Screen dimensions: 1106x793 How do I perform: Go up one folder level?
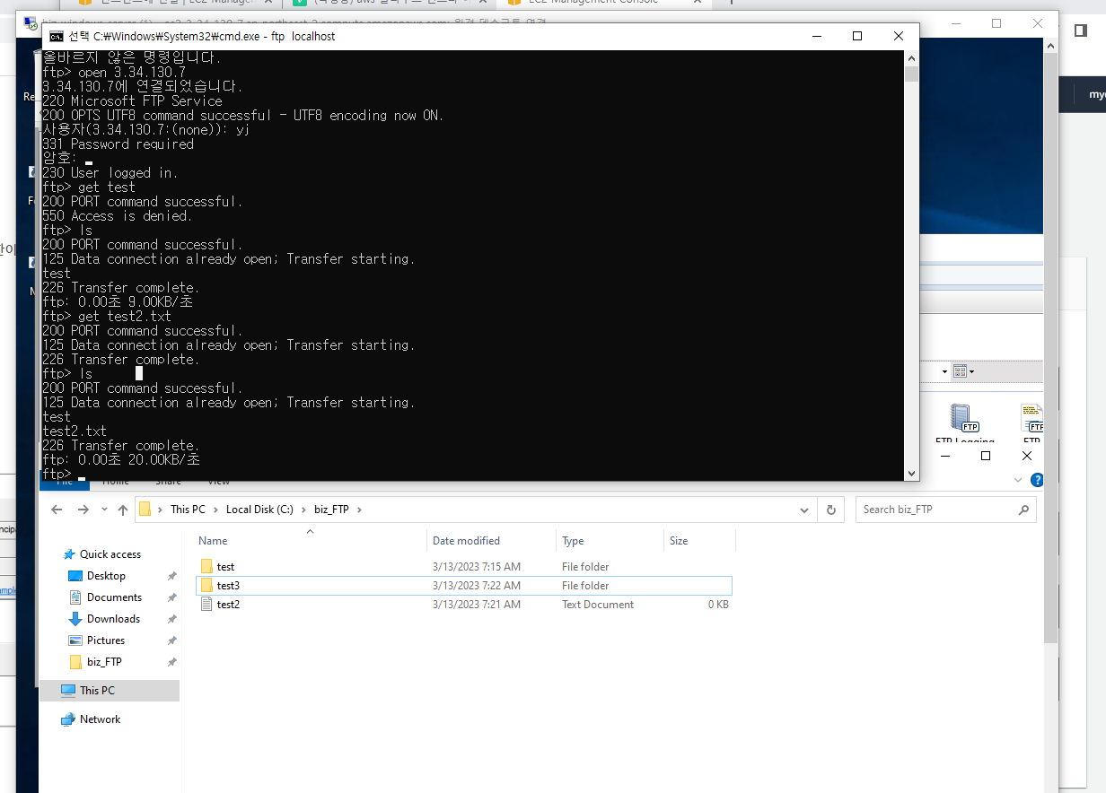tap(123, 510)
